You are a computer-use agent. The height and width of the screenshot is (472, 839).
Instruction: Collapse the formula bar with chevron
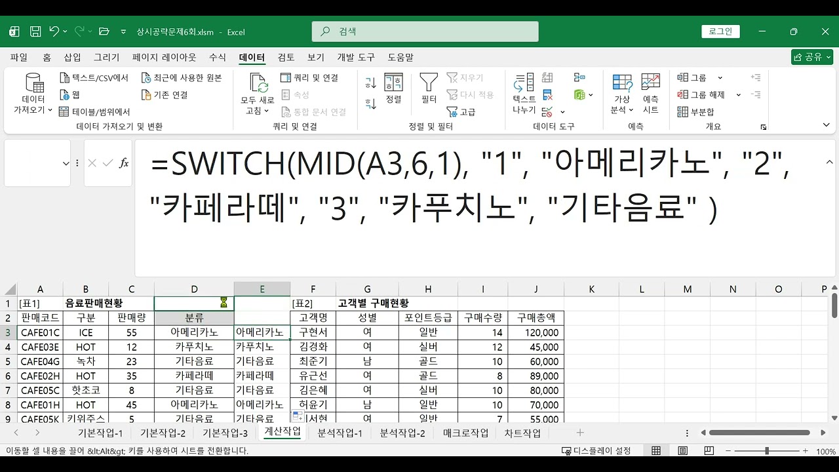pos(829,162)
